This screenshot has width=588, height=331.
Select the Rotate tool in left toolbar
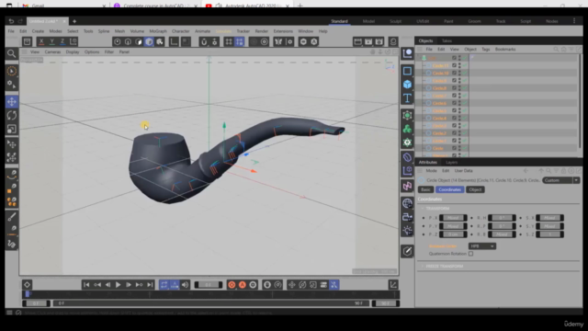click(x=12, y=115)
